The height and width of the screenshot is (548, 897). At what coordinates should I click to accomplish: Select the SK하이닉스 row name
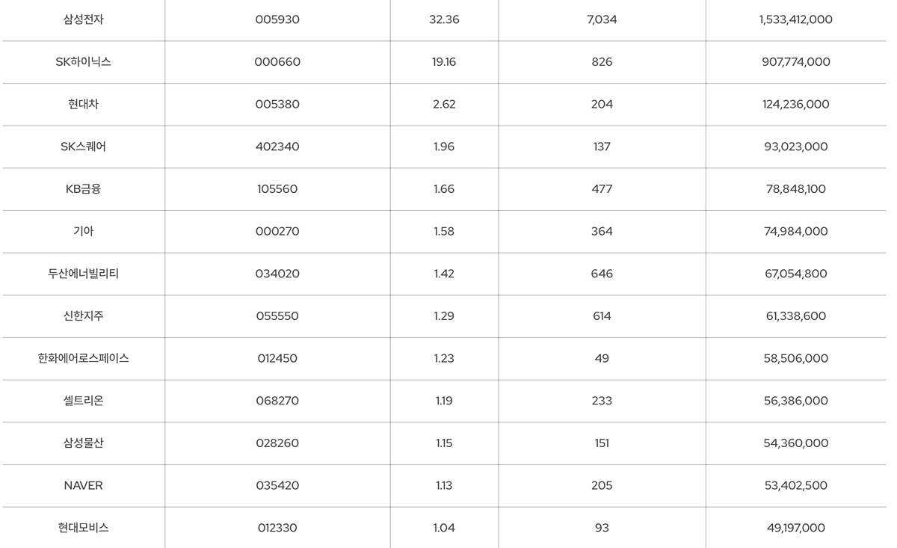[x=84, y=62]
